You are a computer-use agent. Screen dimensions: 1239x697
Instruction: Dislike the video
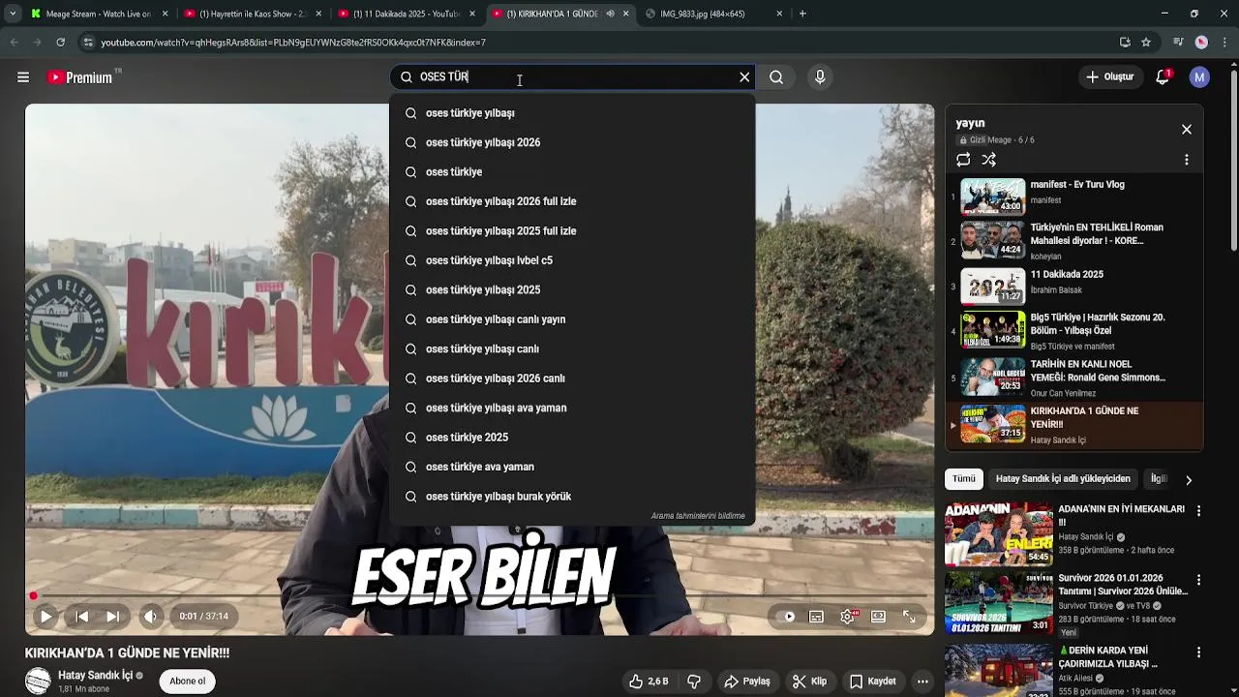[x=694, y=682]
